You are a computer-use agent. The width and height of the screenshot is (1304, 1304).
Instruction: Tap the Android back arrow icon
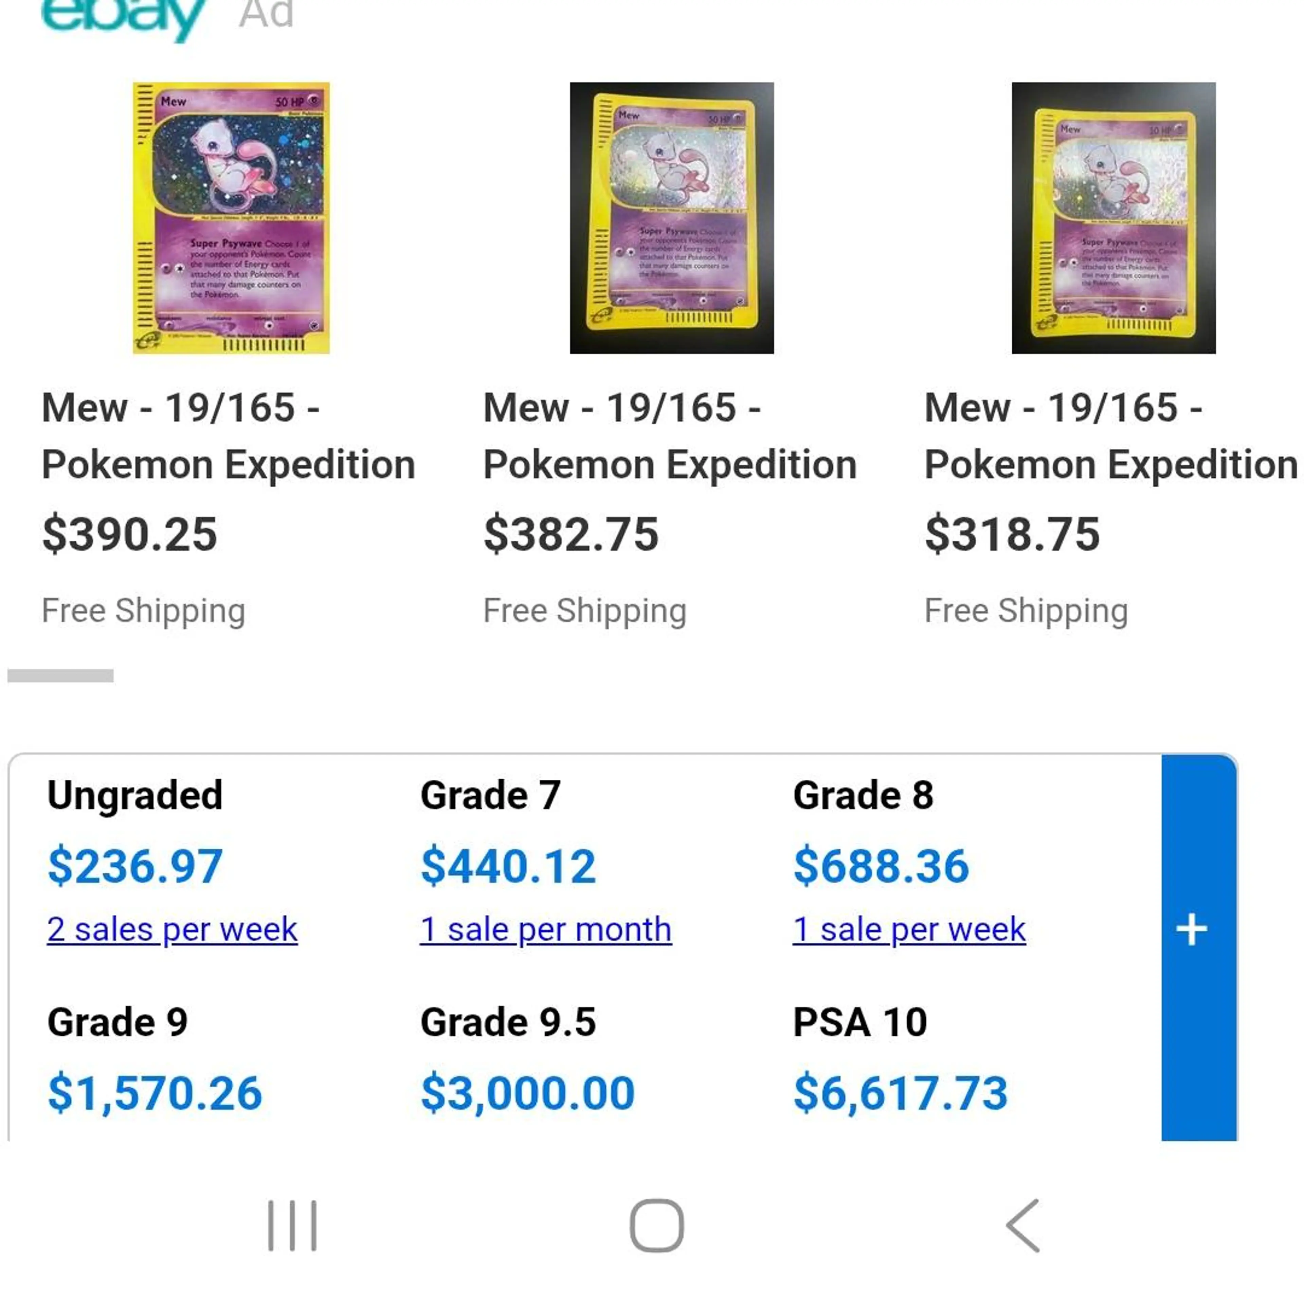click(x=1023, y=1225)
